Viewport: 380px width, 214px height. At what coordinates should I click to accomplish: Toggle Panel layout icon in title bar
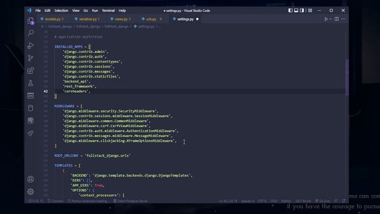point(296,11)
